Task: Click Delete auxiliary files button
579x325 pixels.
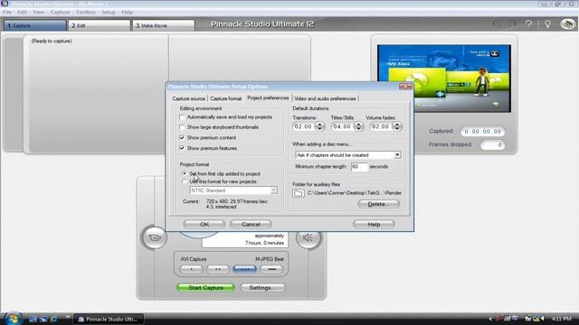Action: click(x=378, y=204)
